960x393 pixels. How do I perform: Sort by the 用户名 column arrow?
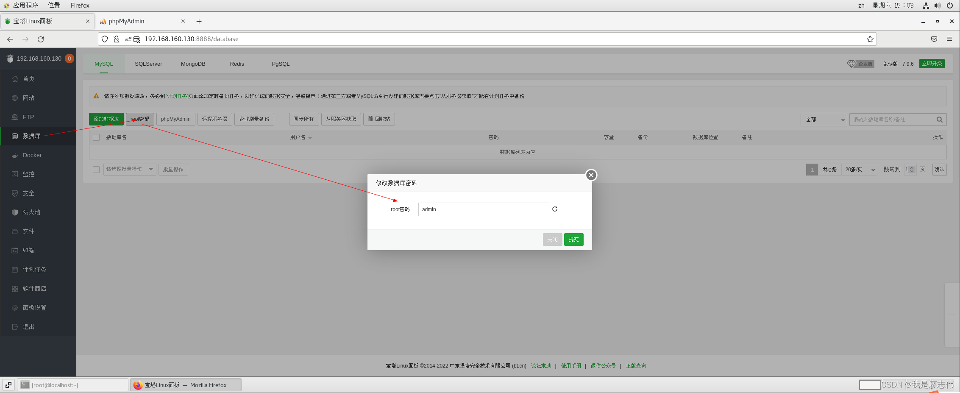310,138
